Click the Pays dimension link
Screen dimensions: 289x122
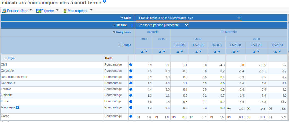coord(11,58)
